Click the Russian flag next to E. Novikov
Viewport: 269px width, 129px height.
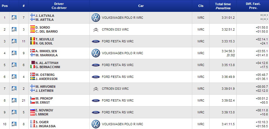[33, 110]
